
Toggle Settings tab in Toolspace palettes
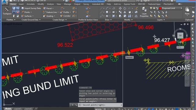pyautogui.click(x=18, y=8)
